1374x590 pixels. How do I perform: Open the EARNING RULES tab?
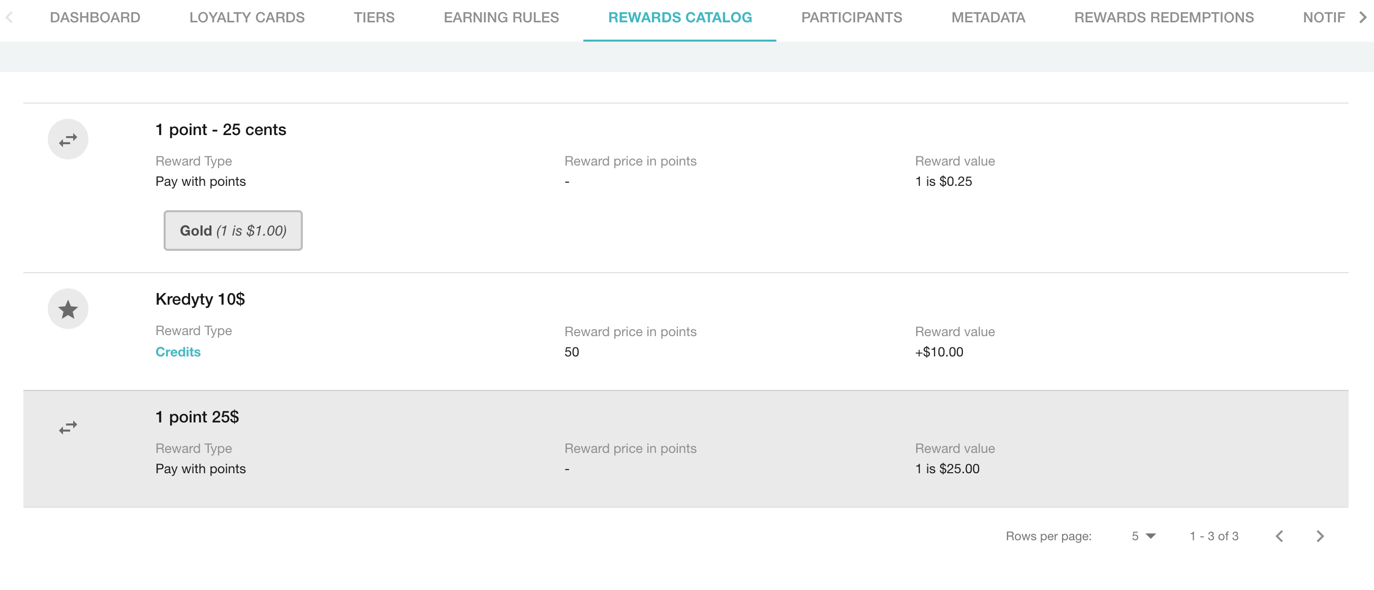501,17
